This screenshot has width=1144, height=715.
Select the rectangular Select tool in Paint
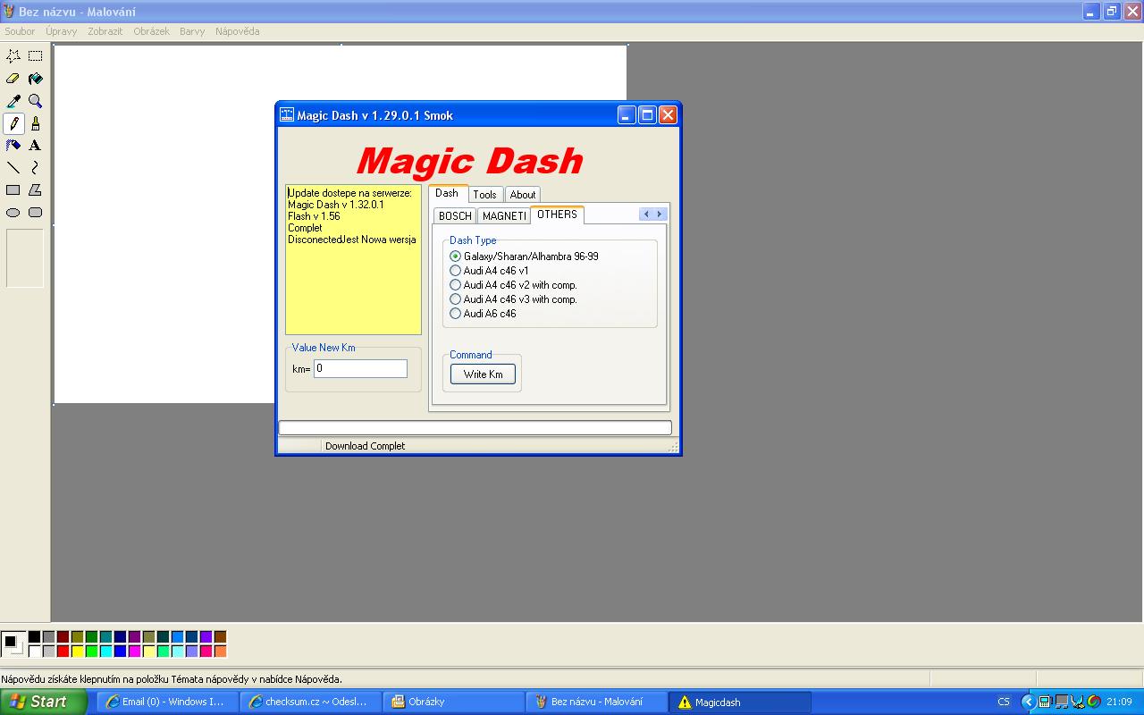click(x=35, y=55)
